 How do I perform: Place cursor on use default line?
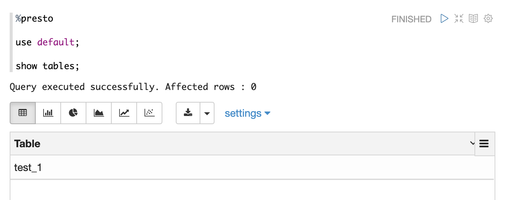(x=48, y=42)
